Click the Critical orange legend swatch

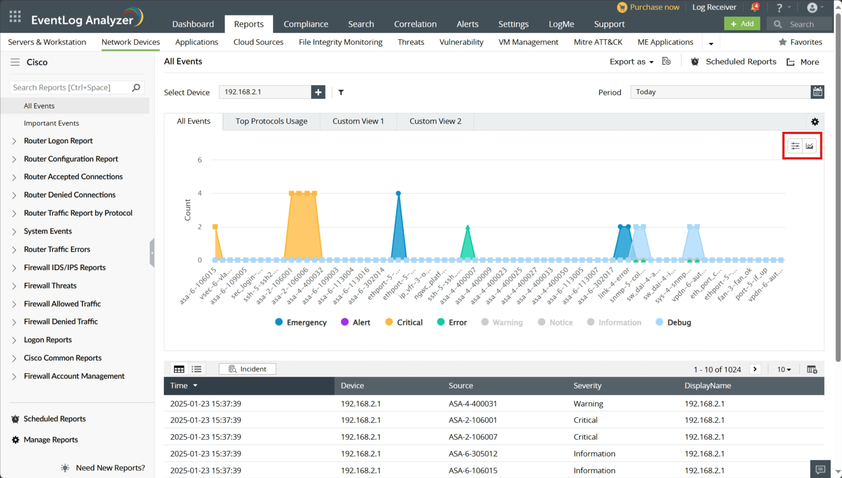coord(389,322)
